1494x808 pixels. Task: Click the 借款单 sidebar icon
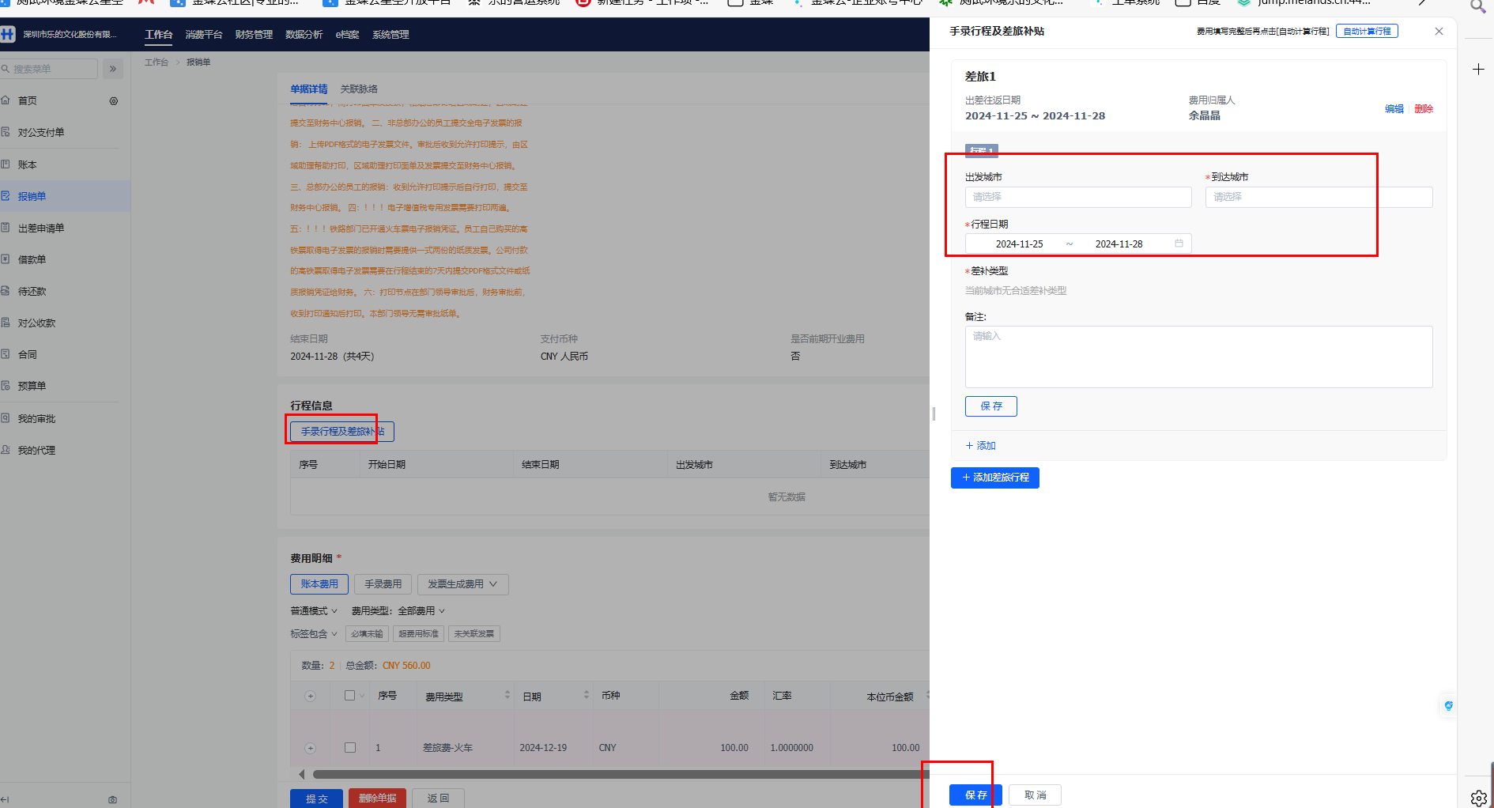pyautogui.click(x=6, y=259)
